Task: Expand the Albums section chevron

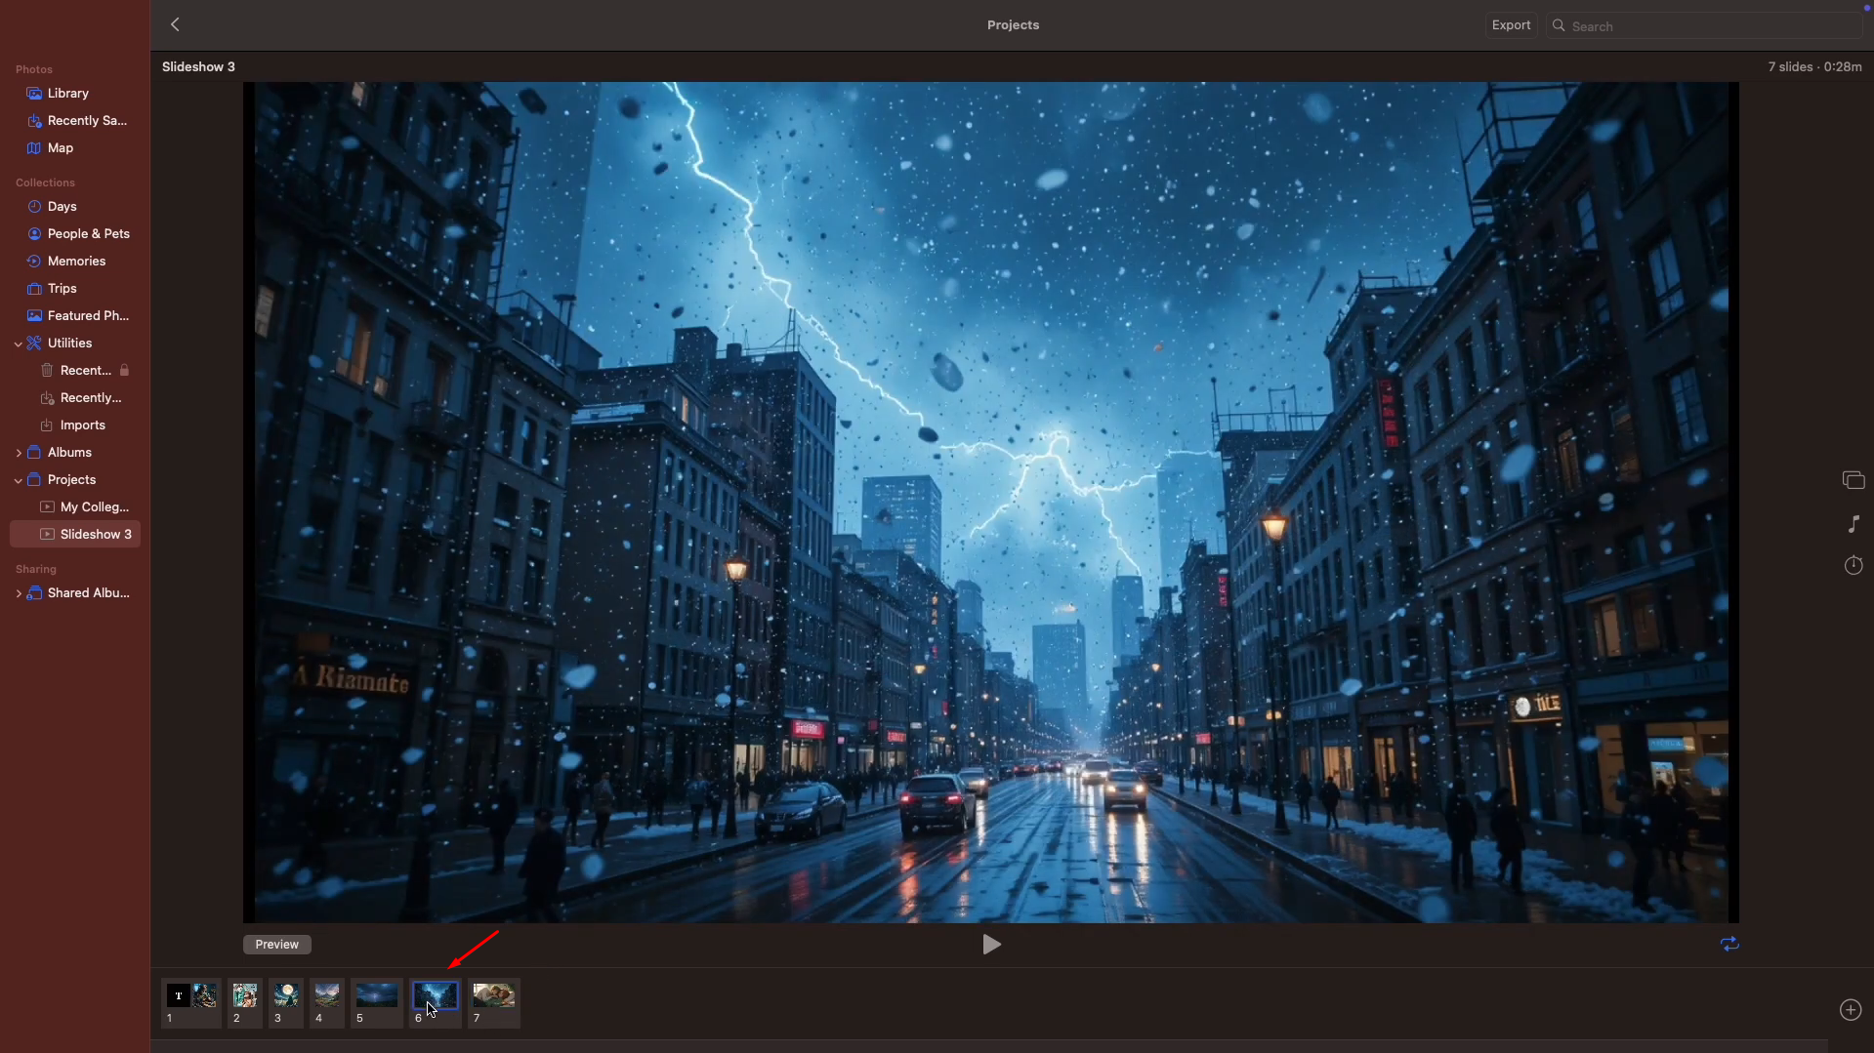Action: point(18,453)
